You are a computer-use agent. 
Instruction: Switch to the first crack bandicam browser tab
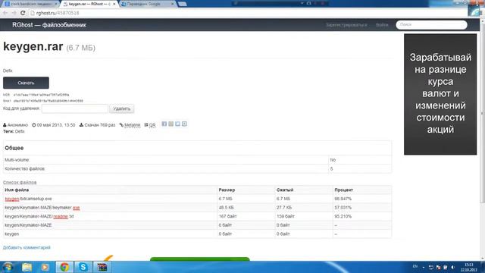[30, 4]
